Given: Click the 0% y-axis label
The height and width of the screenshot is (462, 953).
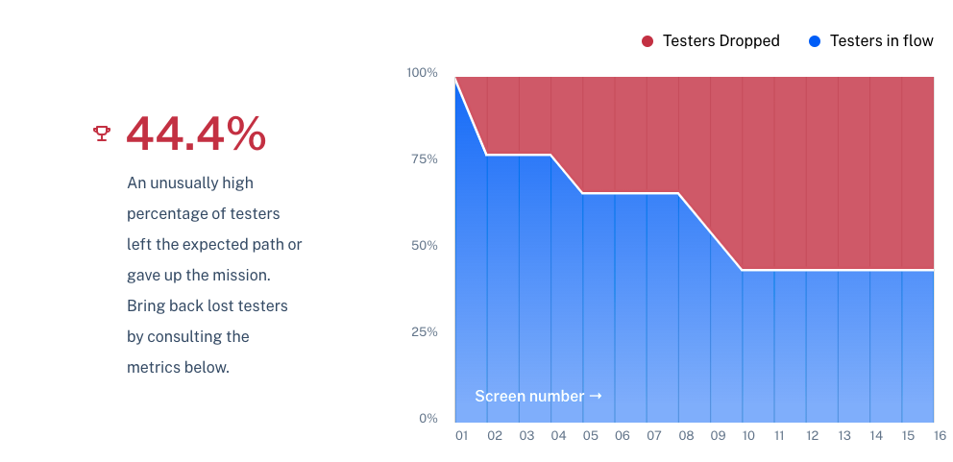Looking at the screenshot, I should point(428,418).
